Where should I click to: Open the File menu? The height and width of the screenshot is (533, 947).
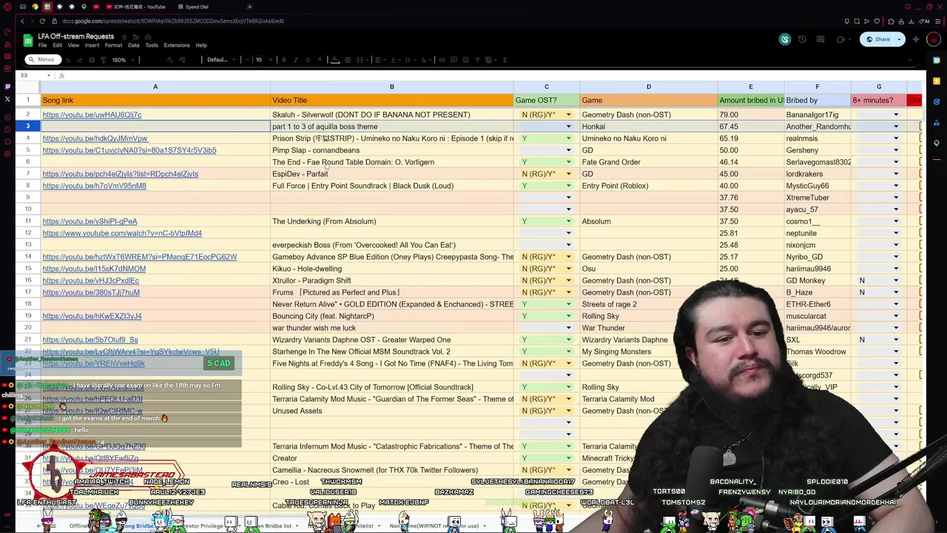tap(42, 45)
